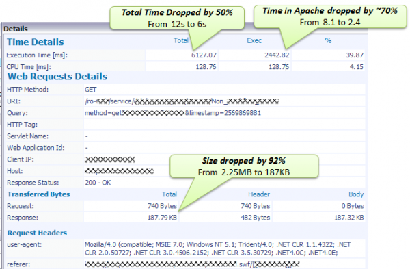Click the Total column header in Time Details

[181, 40]
